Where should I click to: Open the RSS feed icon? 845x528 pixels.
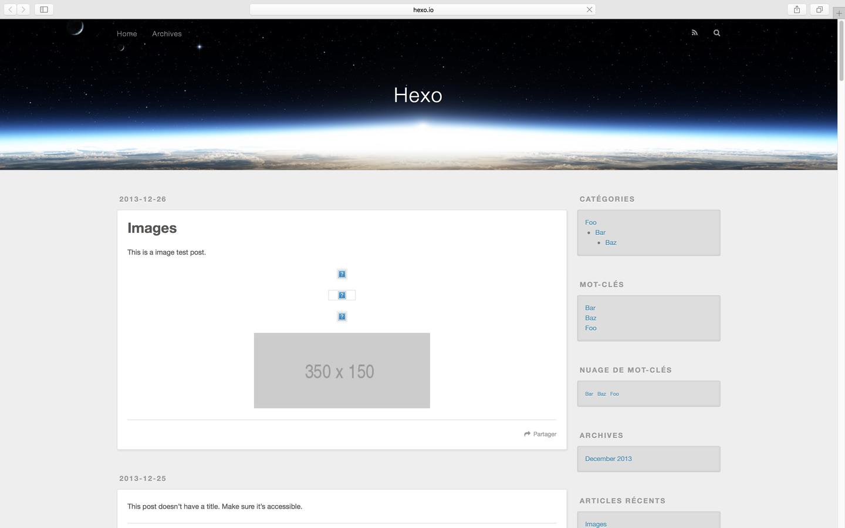click(694, 33)
